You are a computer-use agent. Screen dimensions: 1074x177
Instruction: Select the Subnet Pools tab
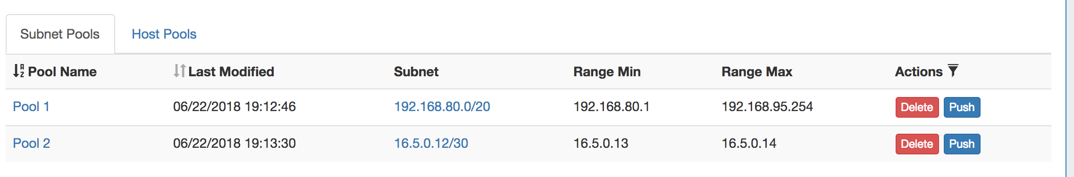coord(60,34)
